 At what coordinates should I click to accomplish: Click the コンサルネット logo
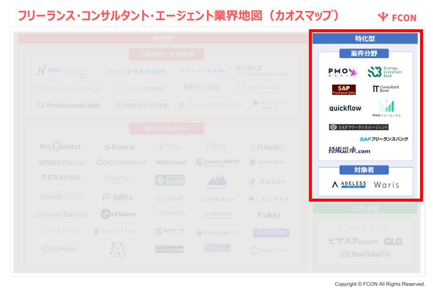pos(218,199)
